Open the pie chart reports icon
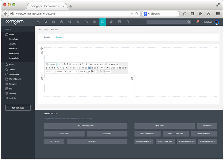The width and height of the screenshot is (224, 160). [x=128, y=22]
